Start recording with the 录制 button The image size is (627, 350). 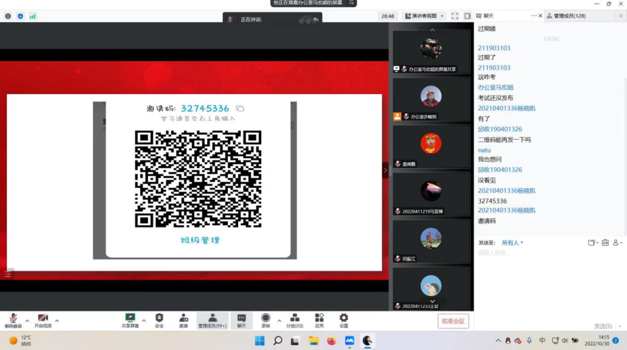tap(265, 320)
